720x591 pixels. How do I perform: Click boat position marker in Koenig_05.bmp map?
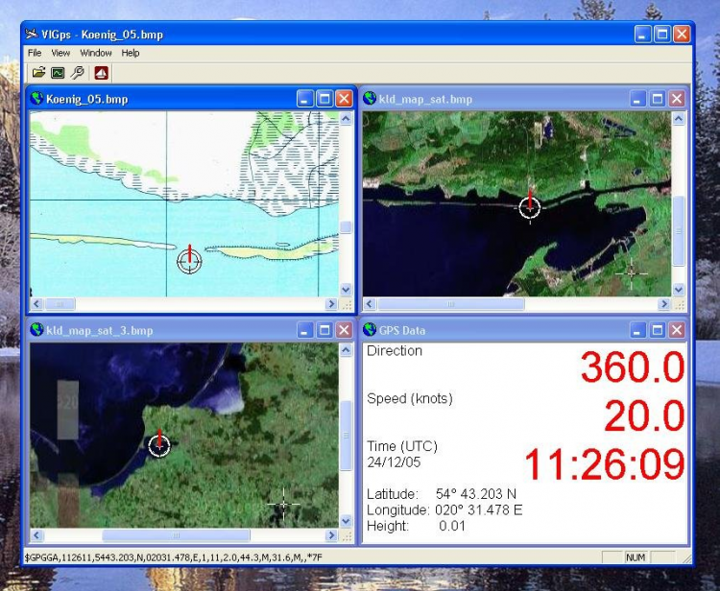[x=190, y=261]
